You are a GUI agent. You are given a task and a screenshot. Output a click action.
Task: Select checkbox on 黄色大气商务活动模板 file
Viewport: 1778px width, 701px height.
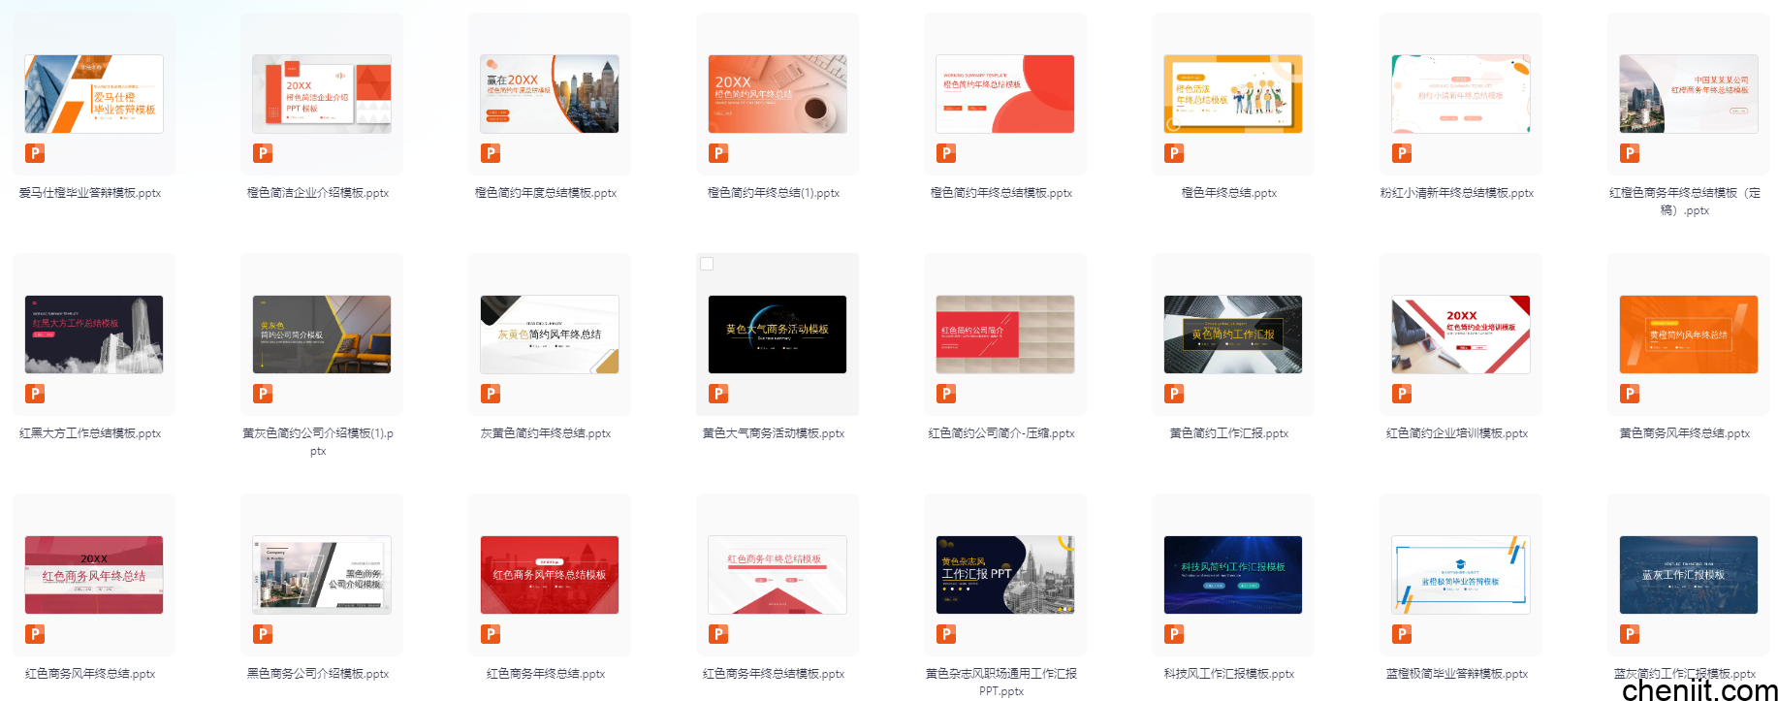coord(707,264)
